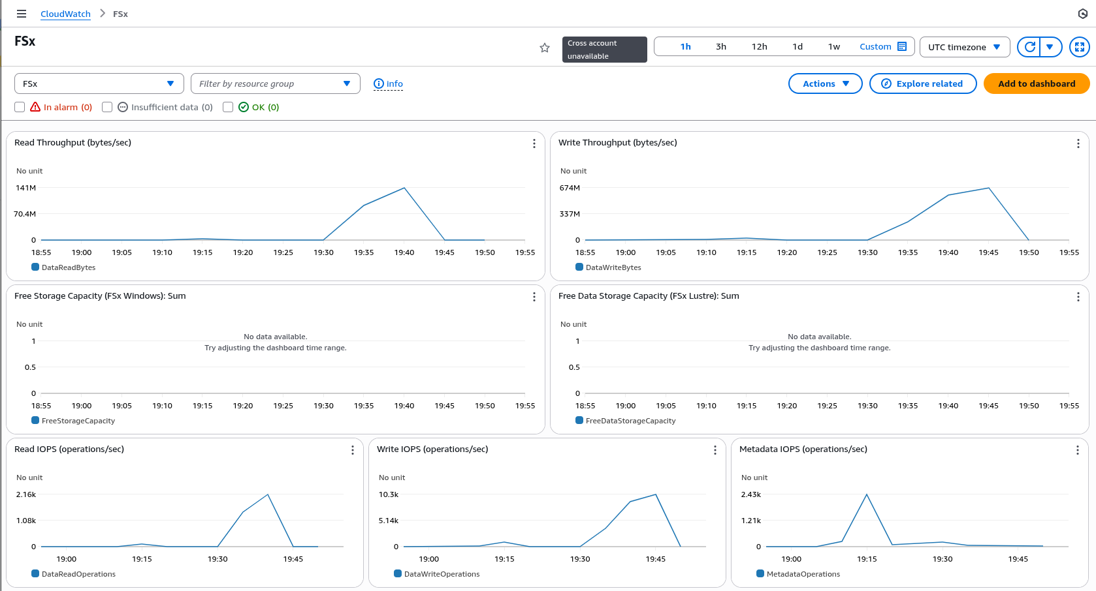Image resolution: width=1096 pixels, height=591 pixels.
Task: Toggle the Insufficient data checkbox
Action: point(107,107)
